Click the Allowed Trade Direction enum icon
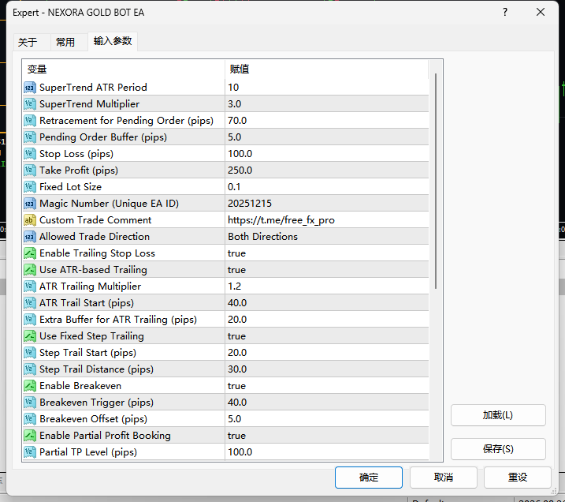 (30, 237)
